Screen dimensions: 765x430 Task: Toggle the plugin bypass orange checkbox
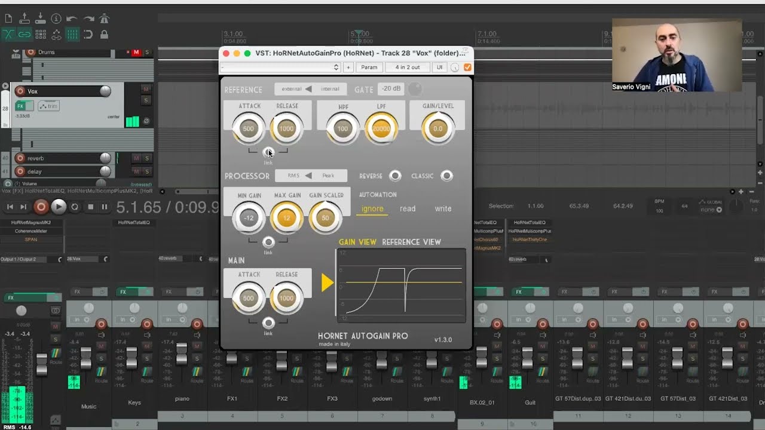[x=467, y=67]
